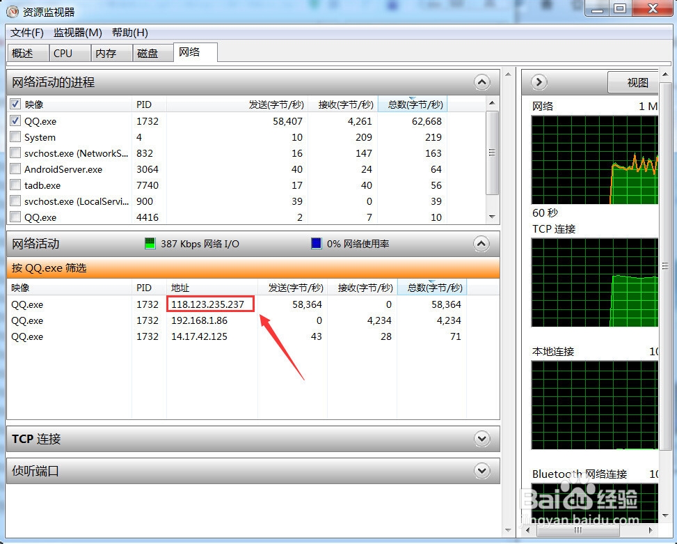Open the 帮助(H) menu
The height and width of the screenshot is (544, 677).
point(130,33)
